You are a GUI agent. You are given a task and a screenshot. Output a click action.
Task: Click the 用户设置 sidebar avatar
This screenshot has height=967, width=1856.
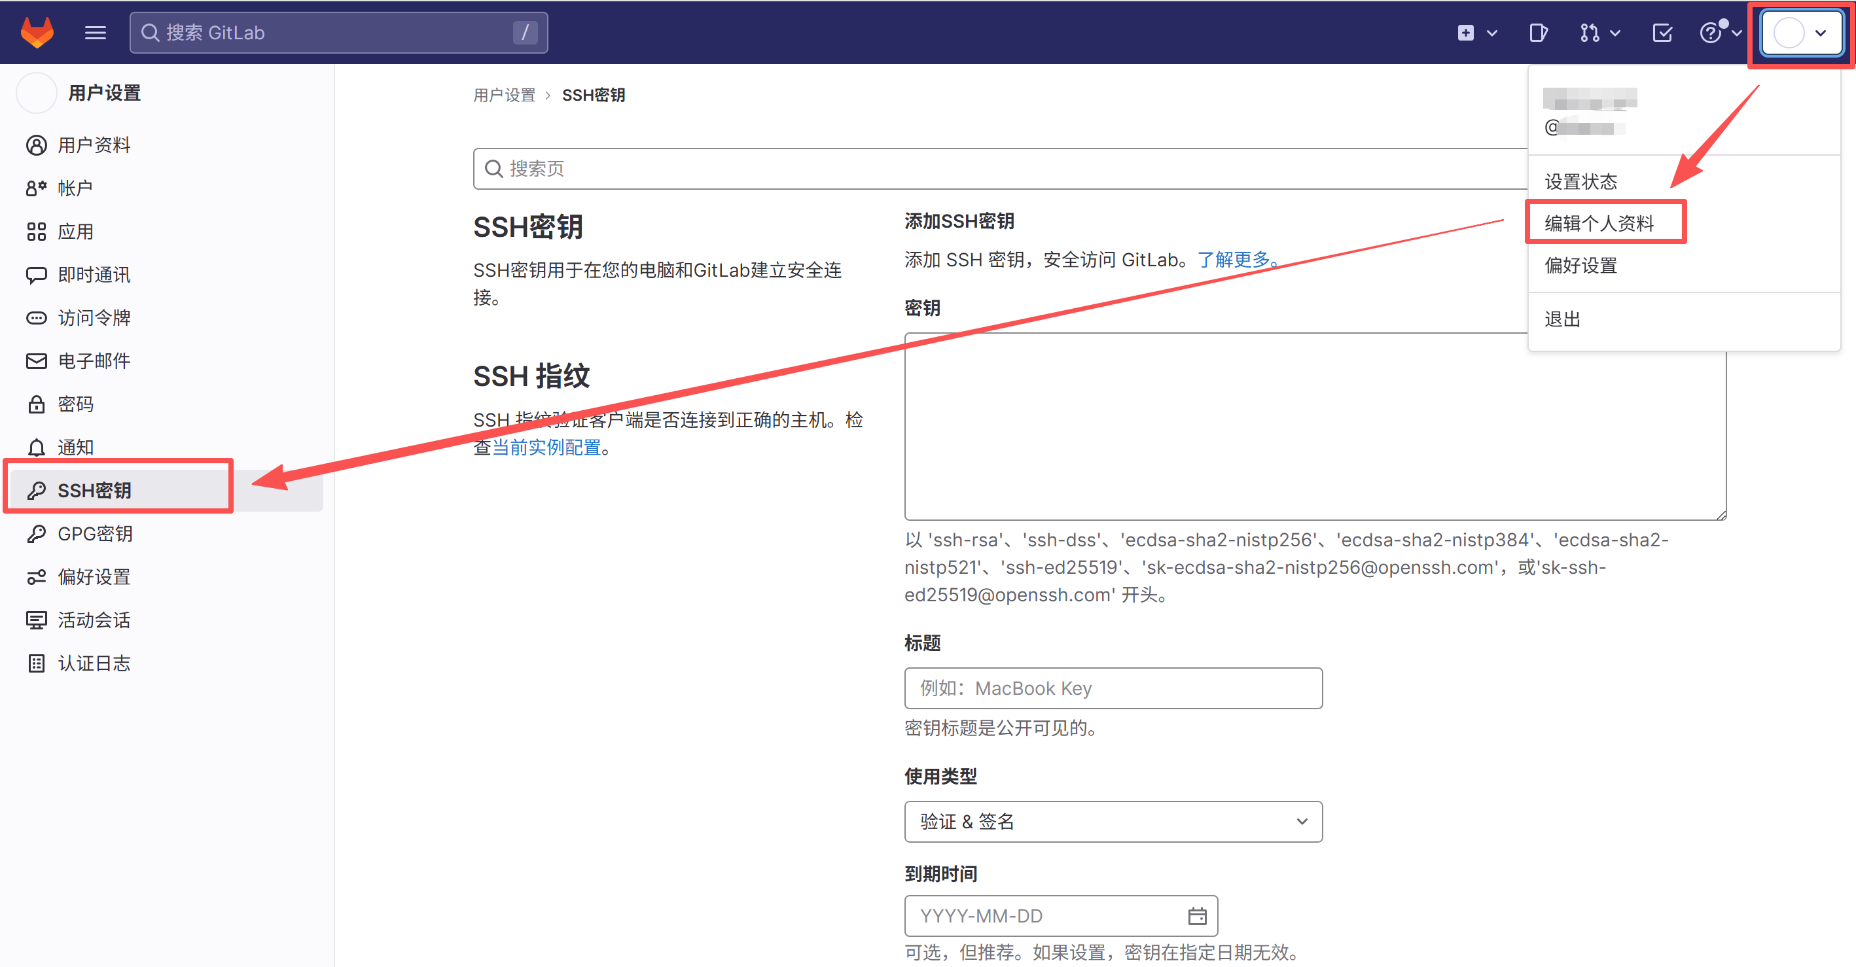point(36,93)
